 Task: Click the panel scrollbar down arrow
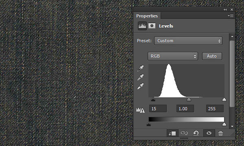[x=232, y=126]
